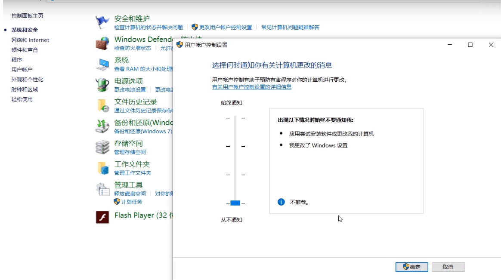
Task: Click the 从不通知 label
Action: point(231,220)
